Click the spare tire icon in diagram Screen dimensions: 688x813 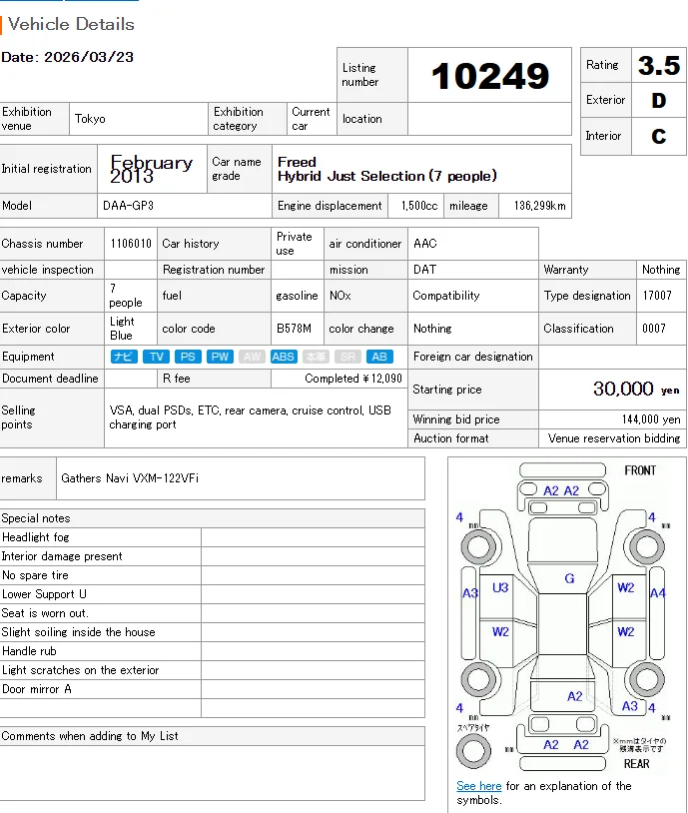(x=473, y=751)
